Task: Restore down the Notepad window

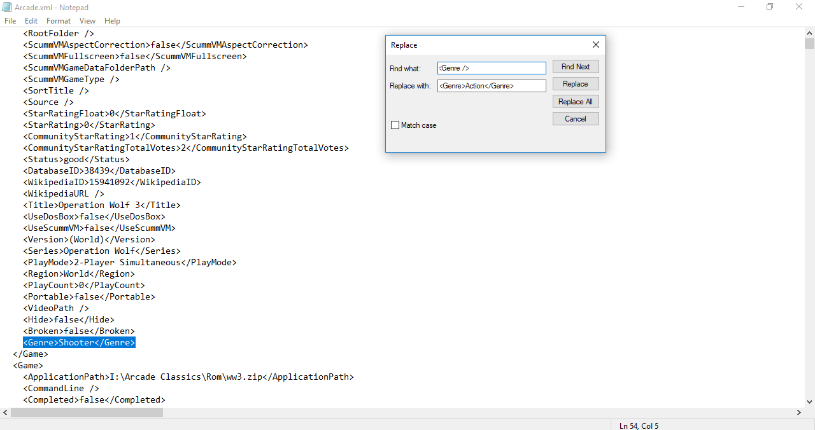Action: [769, 7]
